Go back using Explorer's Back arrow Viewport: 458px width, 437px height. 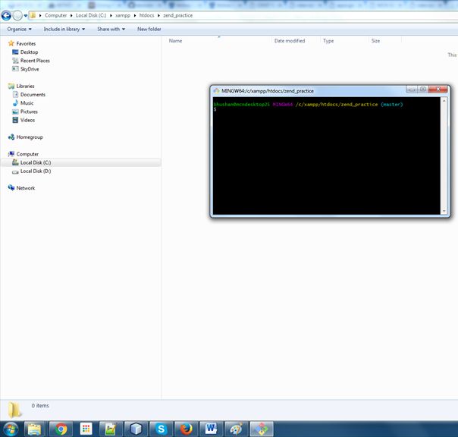(x=6, y=15)
